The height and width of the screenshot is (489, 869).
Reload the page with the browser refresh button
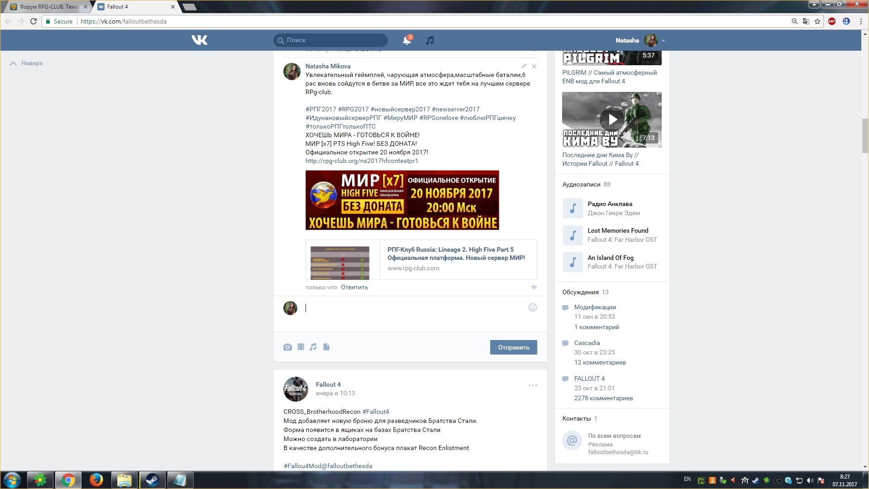click(33, 21)
